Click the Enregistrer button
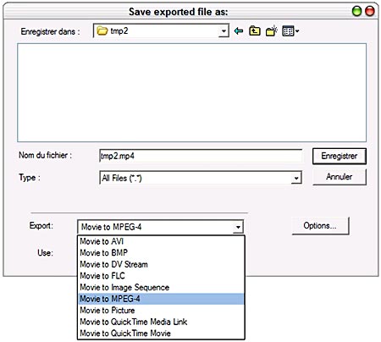This screenshot has height=342, width=381. pos(340,156)
